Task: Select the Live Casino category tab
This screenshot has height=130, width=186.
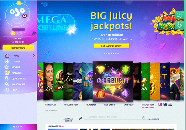Action: pyautogui.click(x=110, y=105)
